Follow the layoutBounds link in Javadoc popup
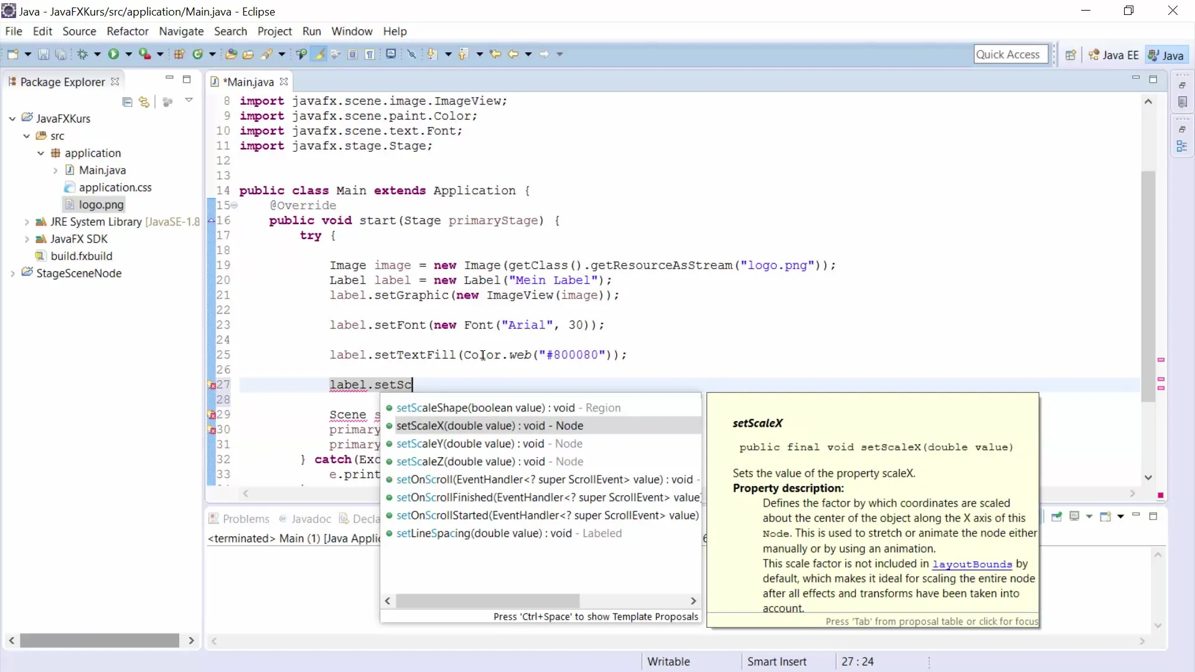Viewport: 1195px width, 672px height. [972, 564]
